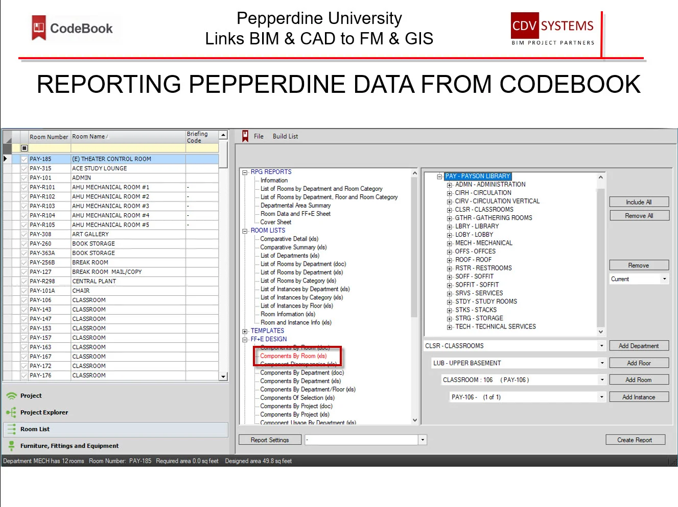Switch to the Project panel
The height and width of the screenshot is (507, 678).
point(116,396)
